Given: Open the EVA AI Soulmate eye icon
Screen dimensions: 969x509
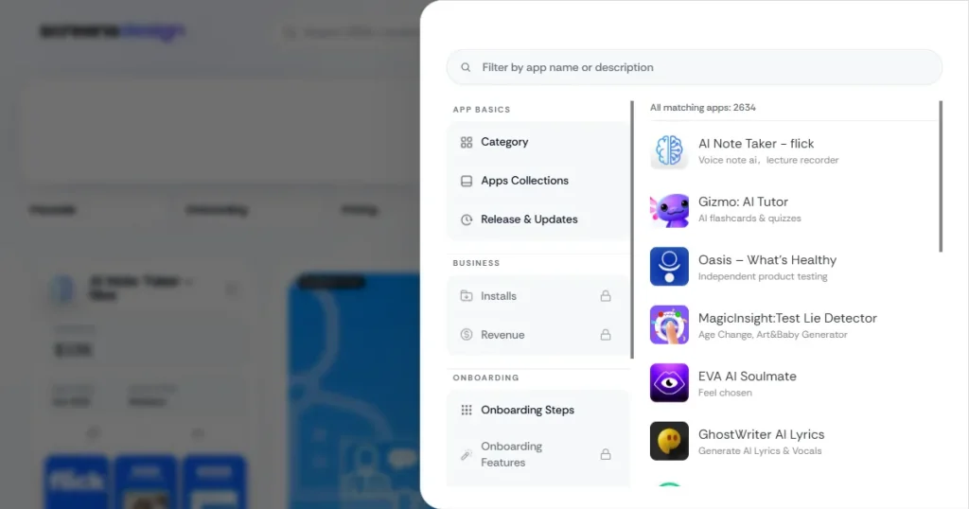Looking at the screenshot, I should (x=669, y=383).
